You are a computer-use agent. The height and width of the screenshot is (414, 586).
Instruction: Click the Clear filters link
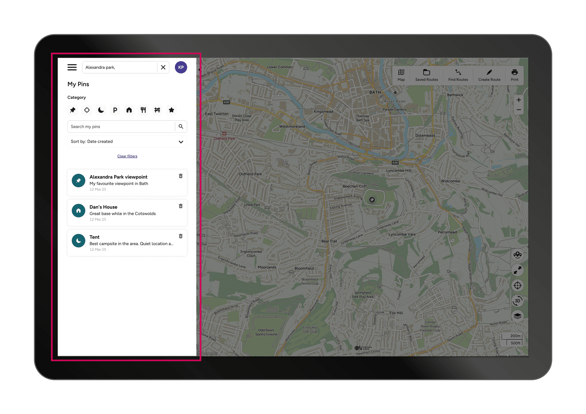click(127, 156)
